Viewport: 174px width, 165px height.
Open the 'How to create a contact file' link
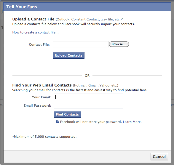point(35,32)
